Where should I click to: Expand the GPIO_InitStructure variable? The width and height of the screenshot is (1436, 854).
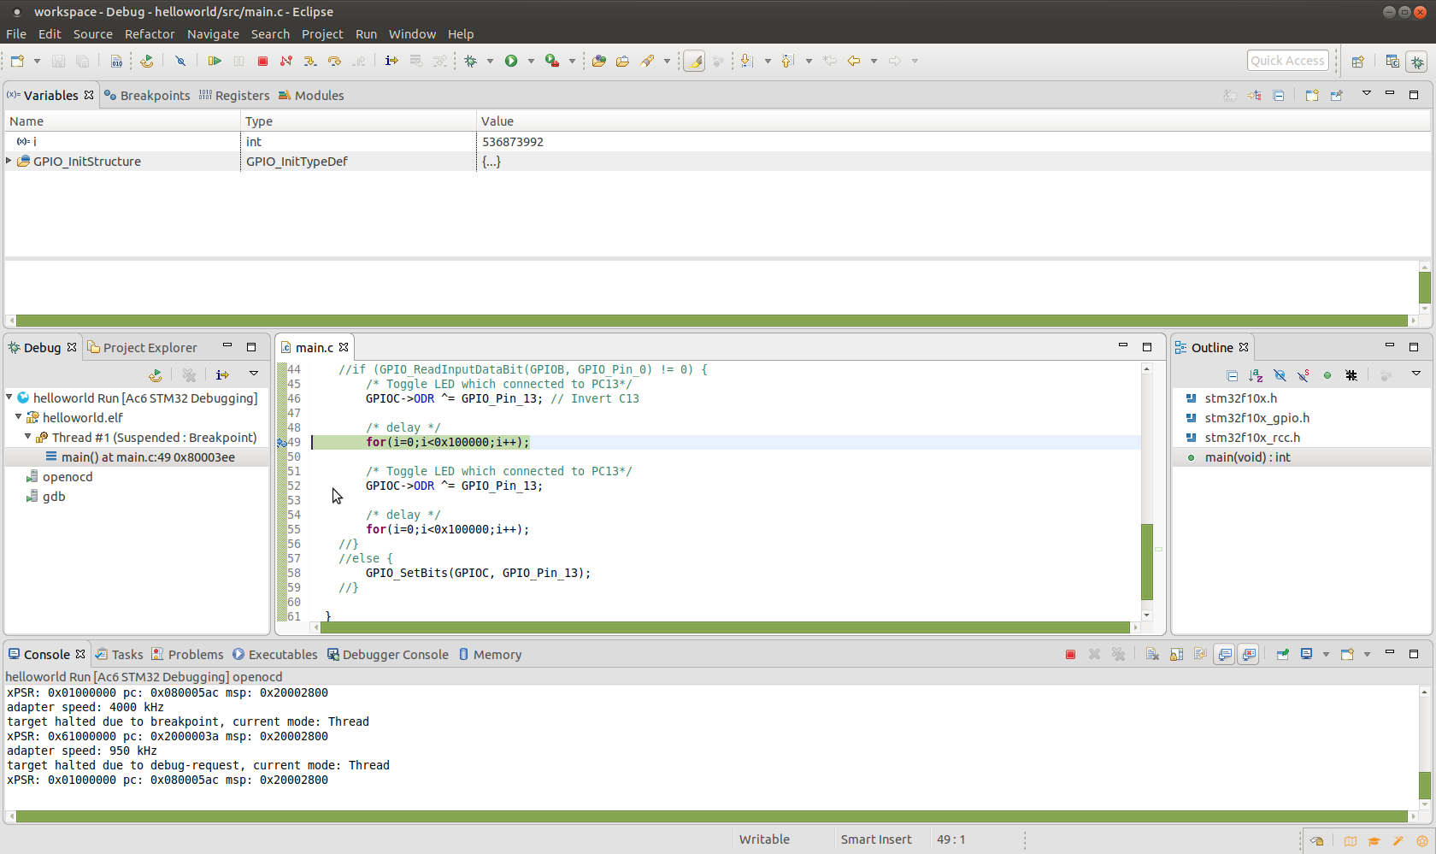(9, 161)
